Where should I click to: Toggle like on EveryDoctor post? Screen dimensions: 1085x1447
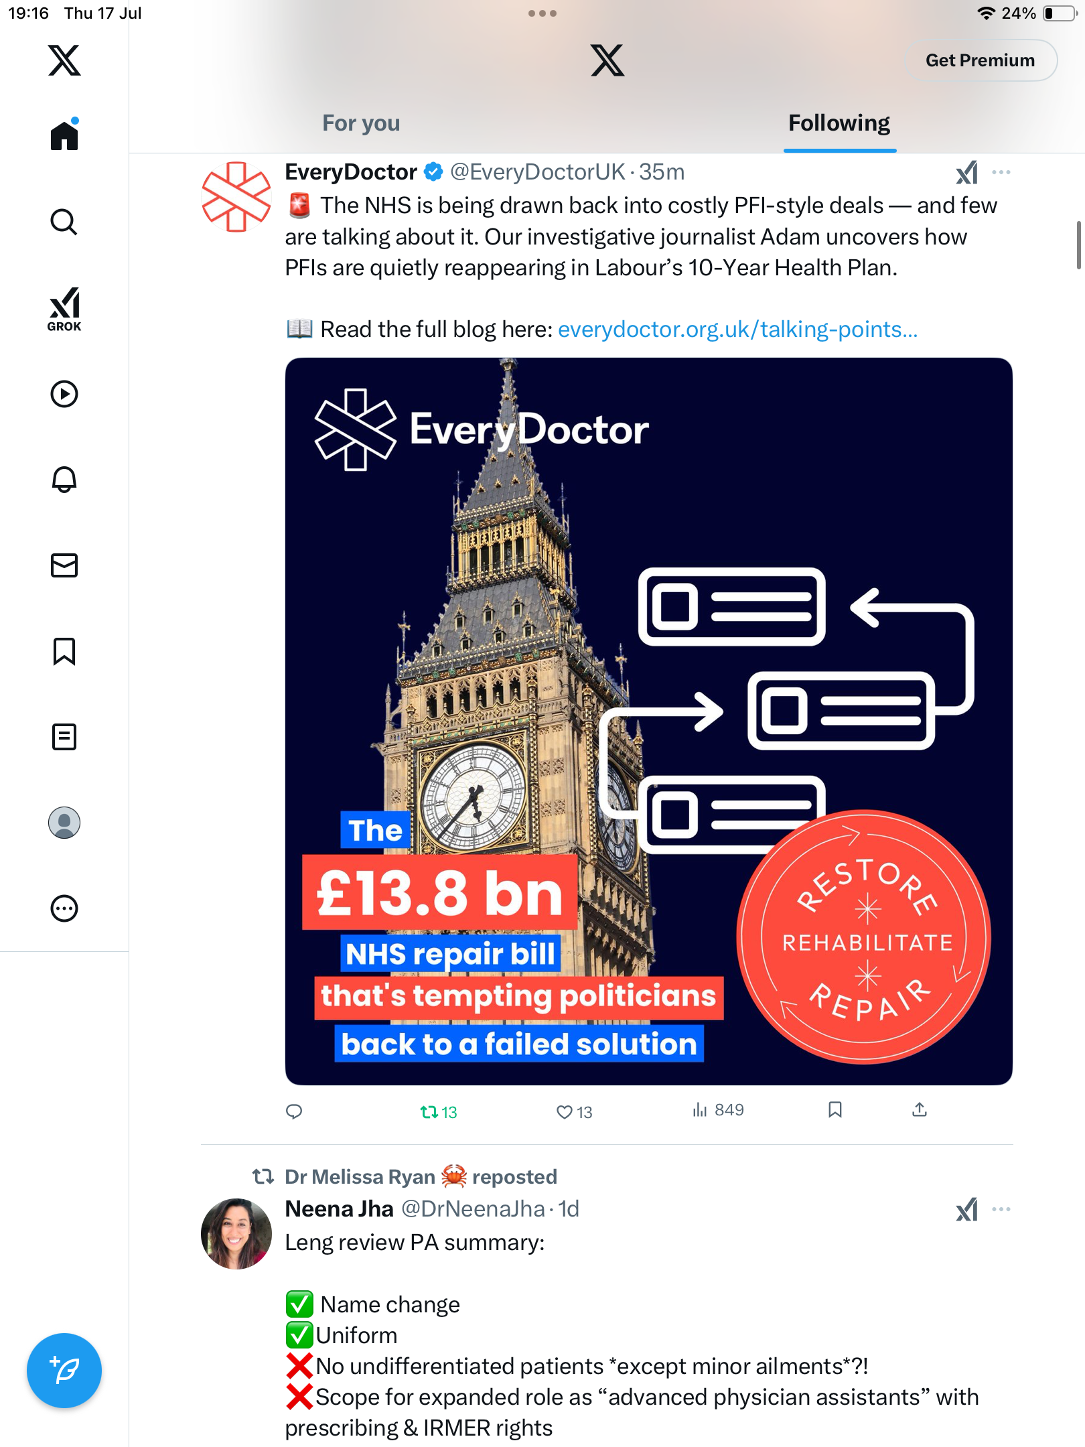[574, 1112]
